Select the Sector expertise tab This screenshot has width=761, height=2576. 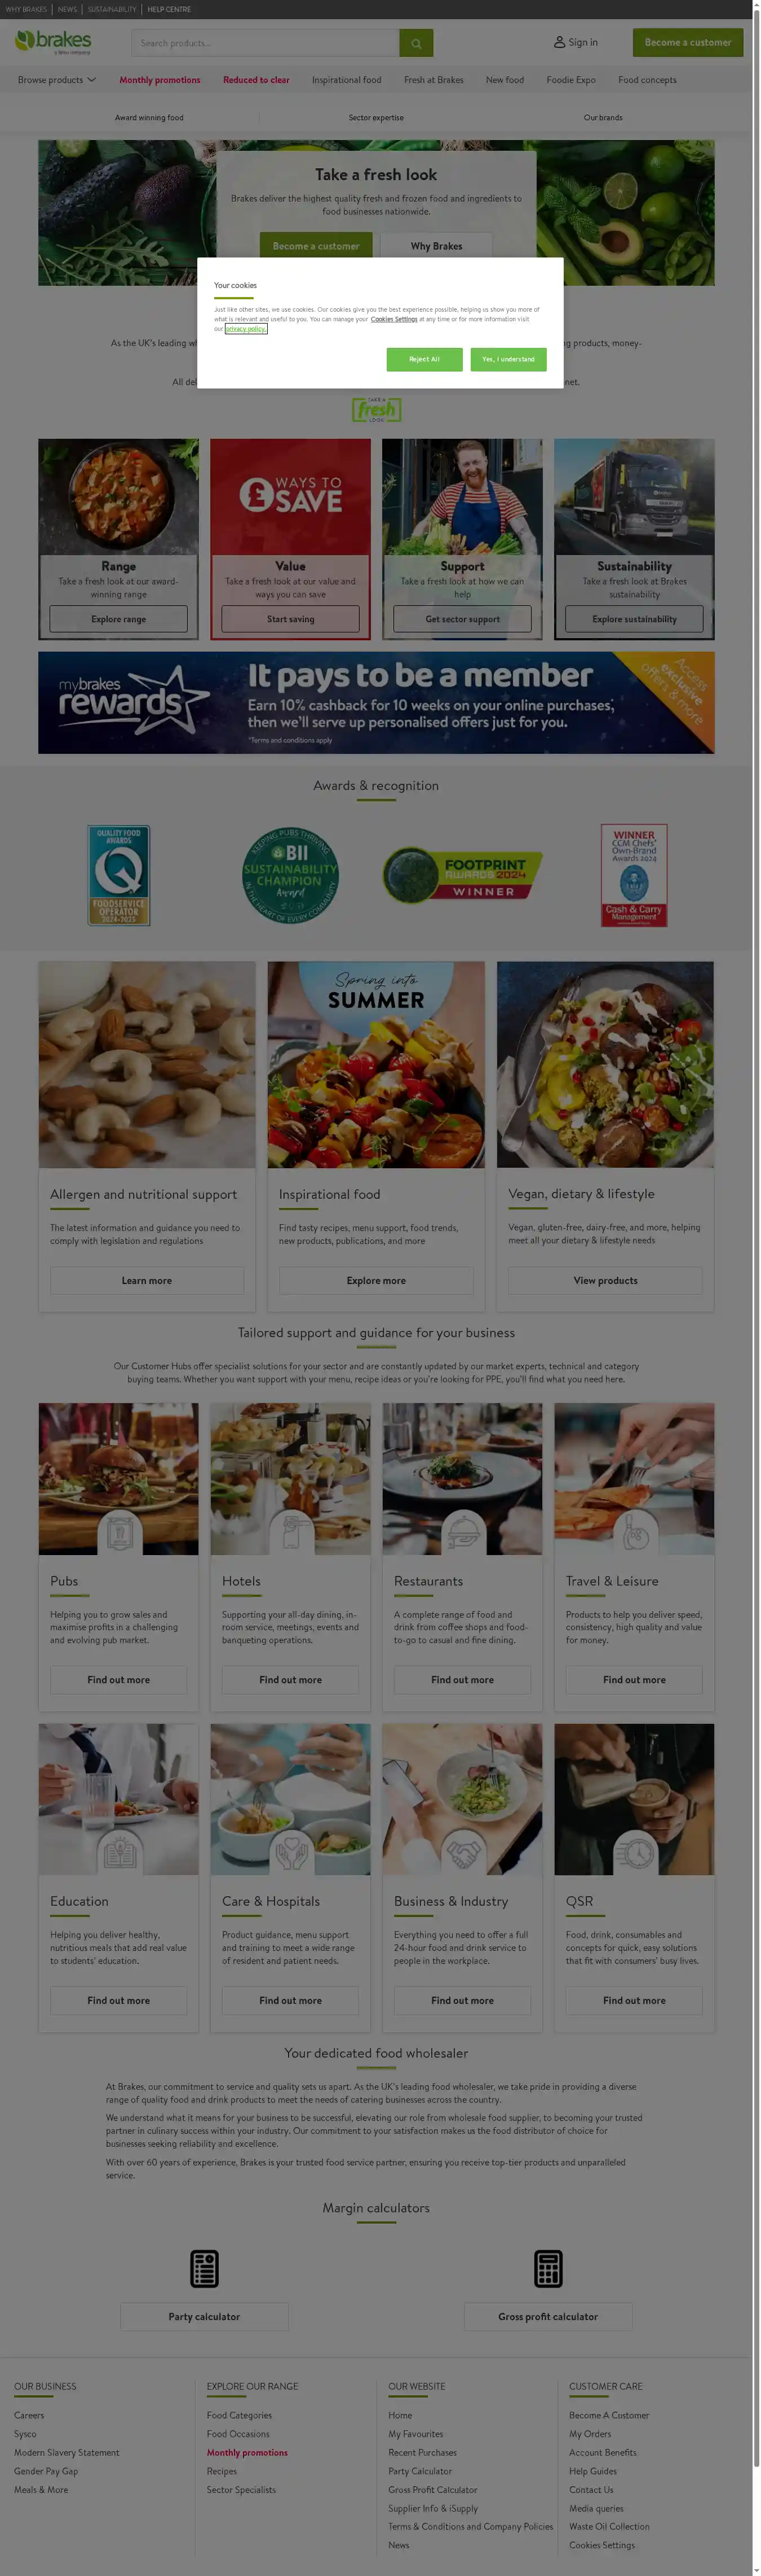pyautogui.click(x=375, y=118)
